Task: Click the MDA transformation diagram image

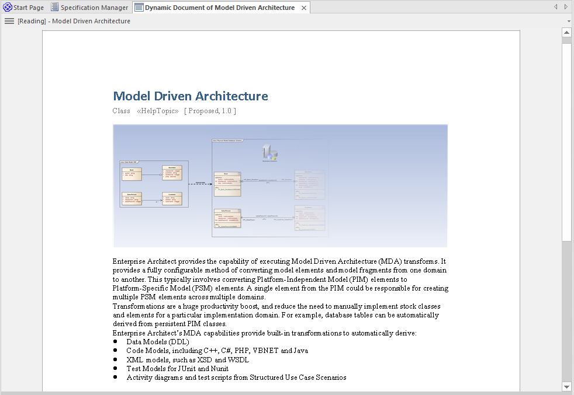Action: click(279, 185)
